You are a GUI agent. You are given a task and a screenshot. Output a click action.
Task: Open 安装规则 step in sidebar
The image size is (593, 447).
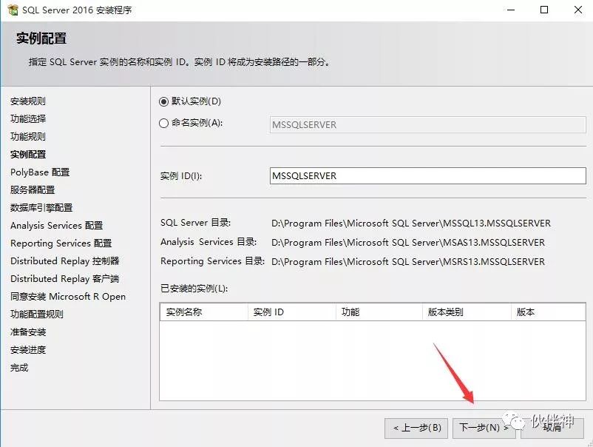coord(28,101)
